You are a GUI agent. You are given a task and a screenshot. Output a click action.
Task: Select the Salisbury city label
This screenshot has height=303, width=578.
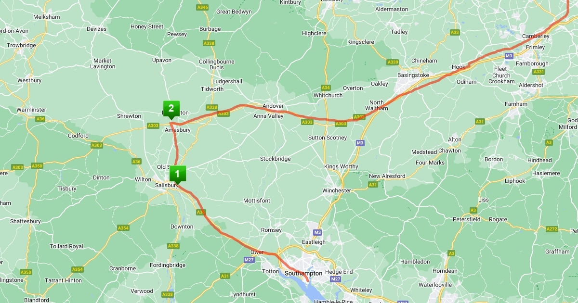[167, 185]
